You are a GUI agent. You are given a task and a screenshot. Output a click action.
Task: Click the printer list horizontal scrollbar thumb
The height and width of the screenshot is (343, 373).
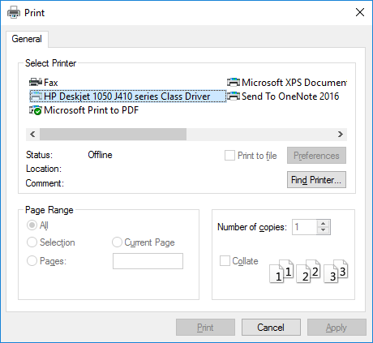(113, 135)
